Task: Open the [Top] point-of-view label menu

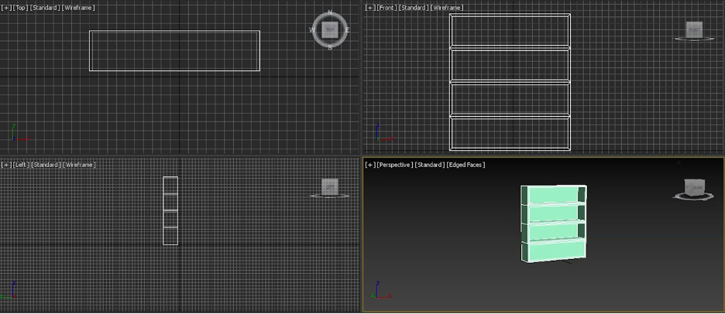Action: click(20, 8)
